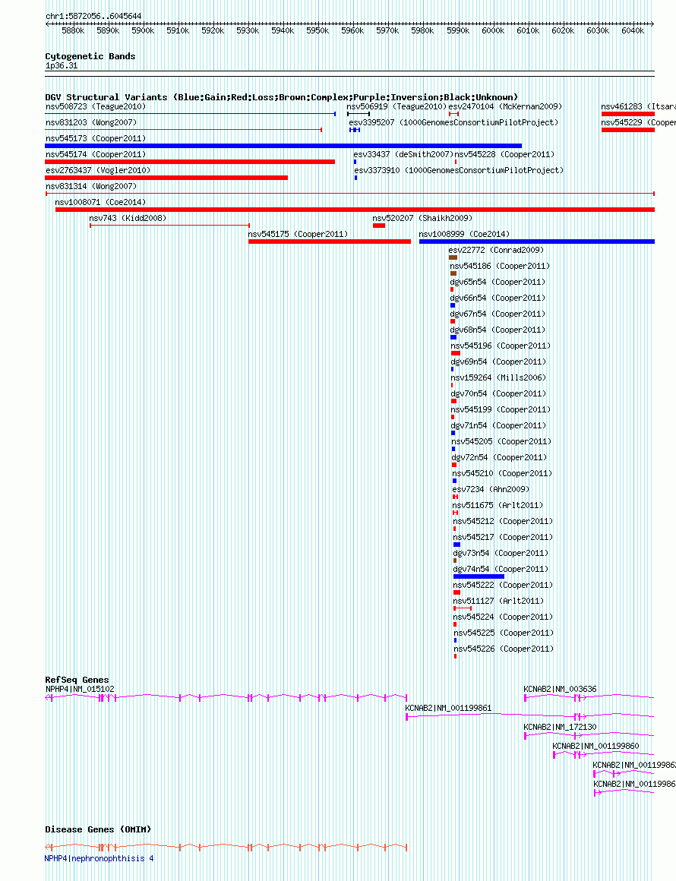Viewport: 676px width, 881px height.
Task: Open nsv545228 (Cooper2011) label
Action: (504, 154)
